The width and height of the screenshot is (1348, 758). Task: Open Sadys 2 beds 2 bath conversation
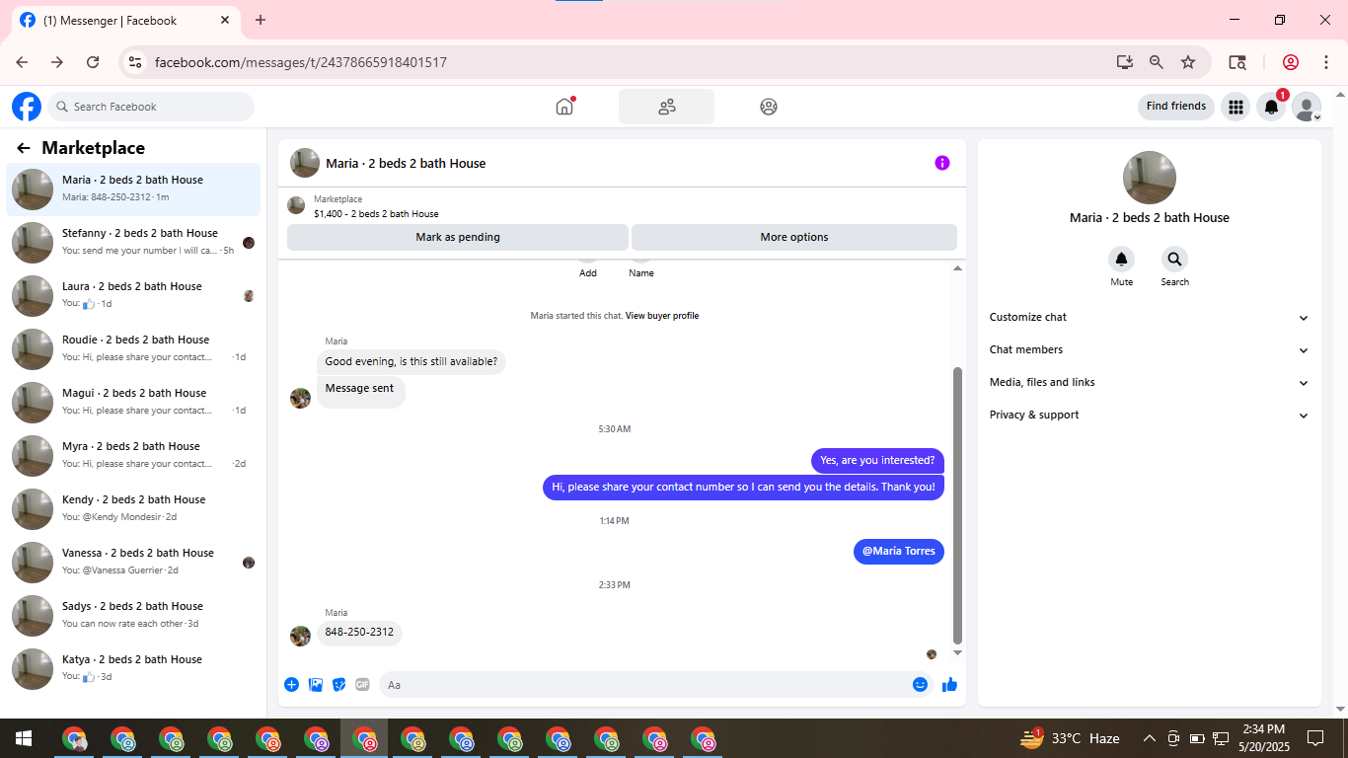(133, 615)
